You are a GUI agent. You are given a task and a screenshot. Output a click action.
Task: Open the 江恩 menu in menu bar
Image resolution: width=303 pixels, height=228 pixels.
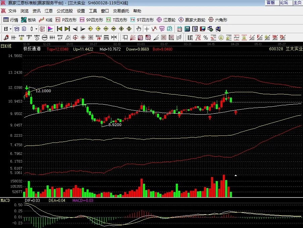coord(49,11)
